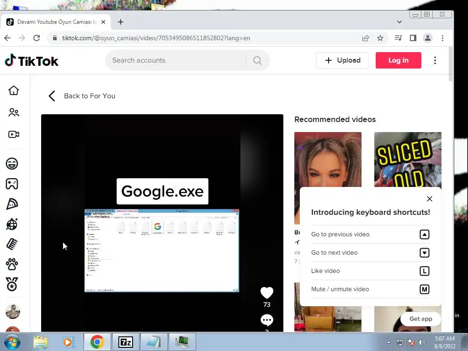Select the Animals paw print category

click(12, 264)
